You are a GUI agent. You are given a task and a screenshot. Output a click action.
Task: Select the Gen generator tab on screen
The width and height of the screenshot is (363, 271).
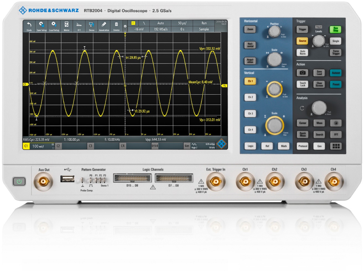187,146
